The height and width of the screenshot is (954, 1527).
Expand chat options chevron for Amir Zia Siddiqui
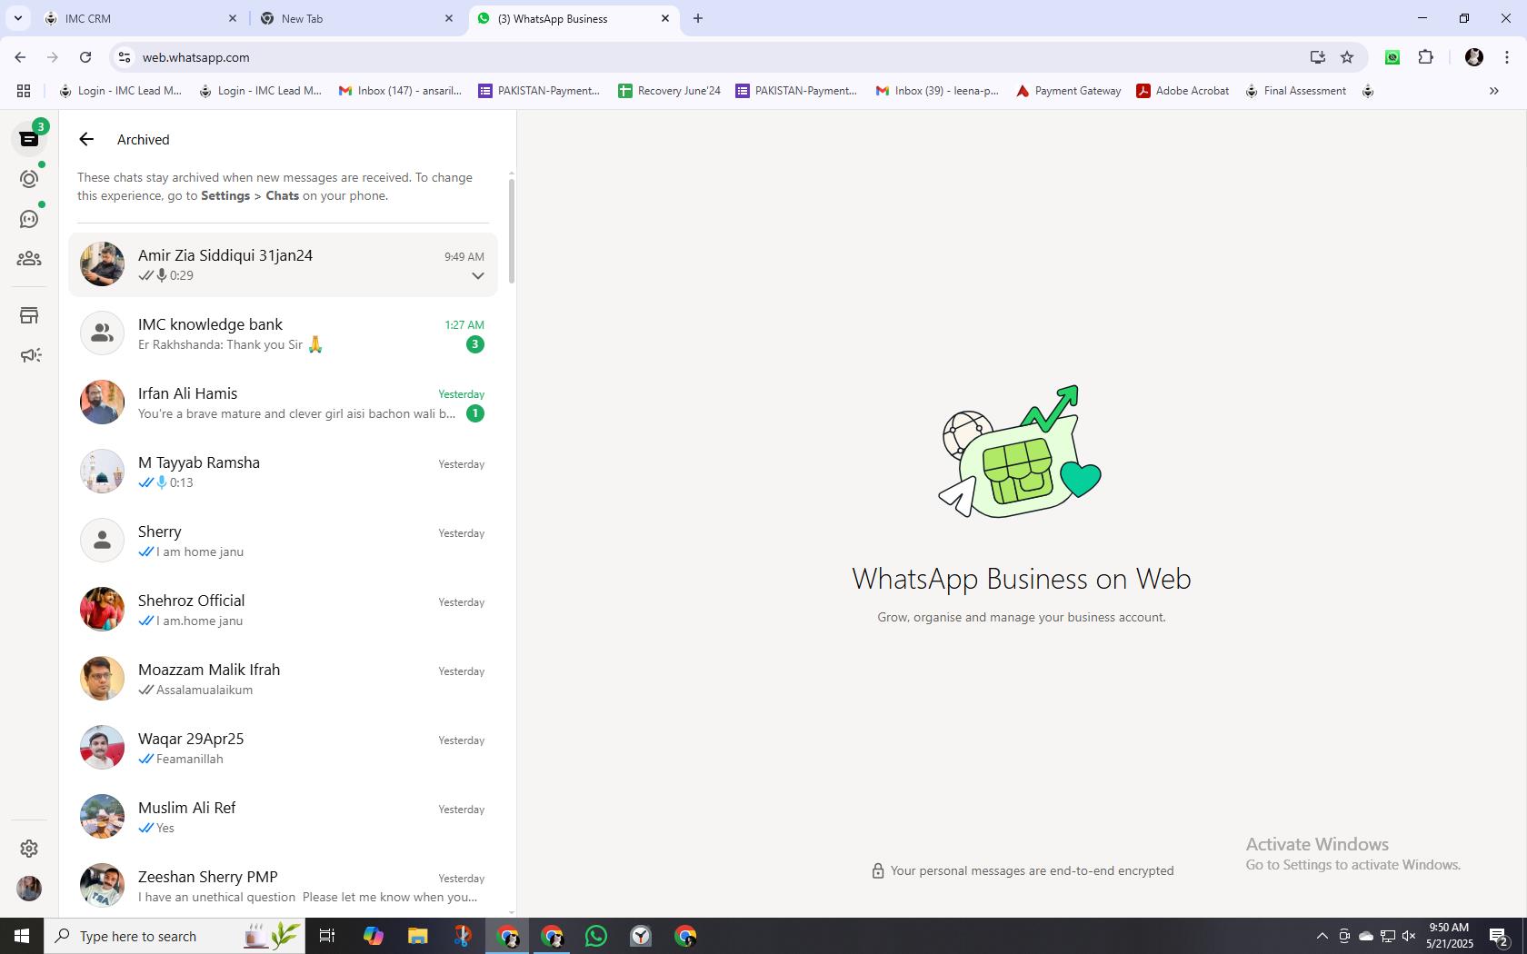click(x=477, y=275)
